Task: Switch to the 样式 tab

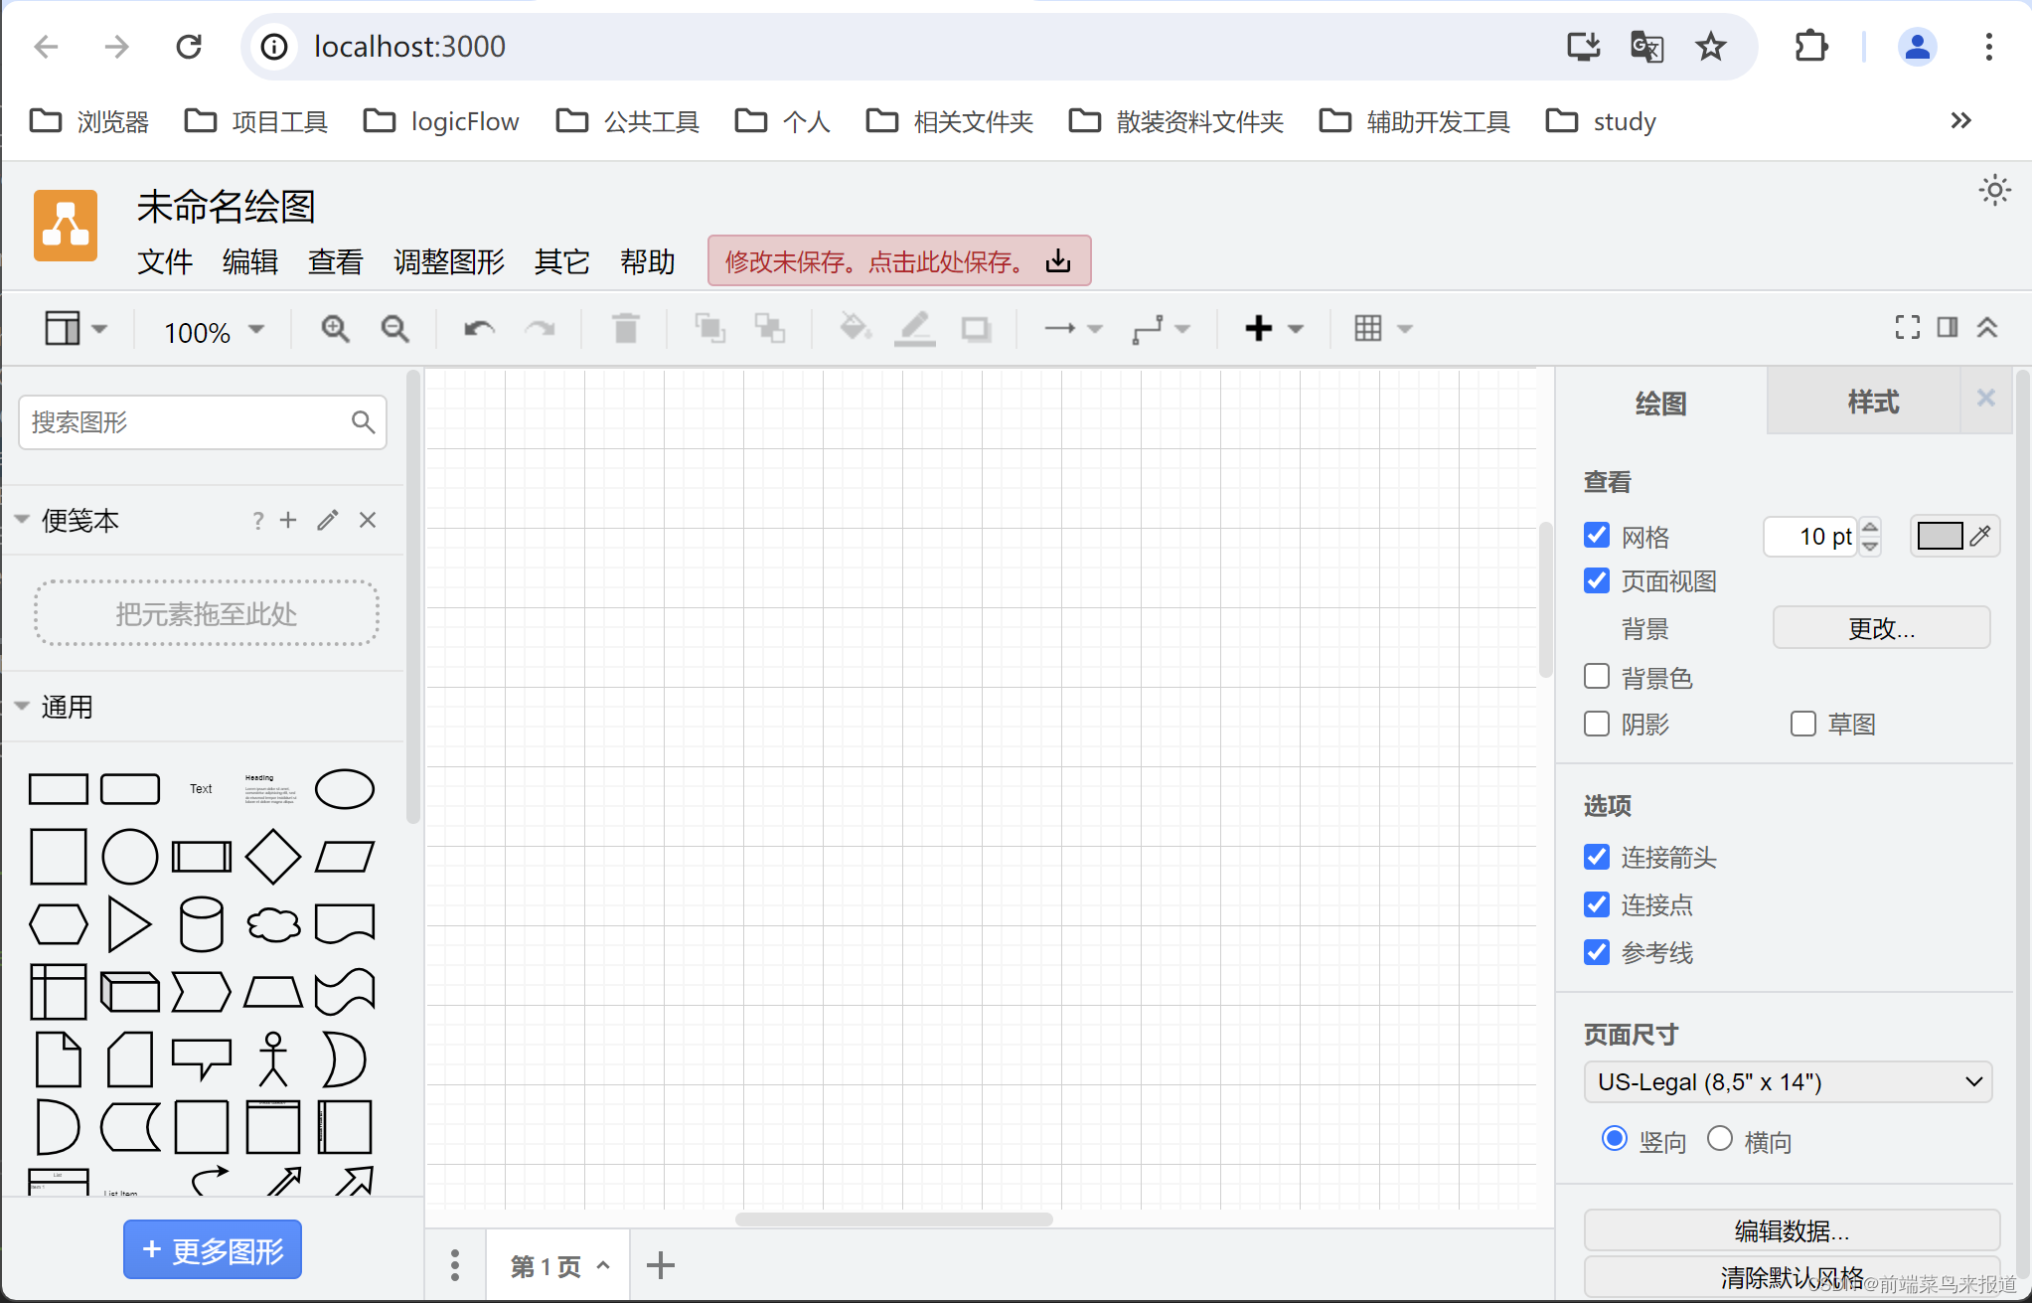Action: 1872,403
